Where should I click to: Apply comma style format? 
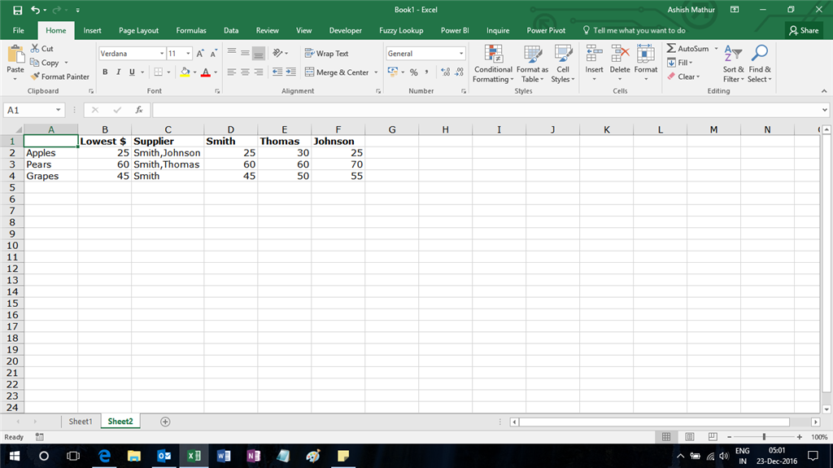coord(426,72)
